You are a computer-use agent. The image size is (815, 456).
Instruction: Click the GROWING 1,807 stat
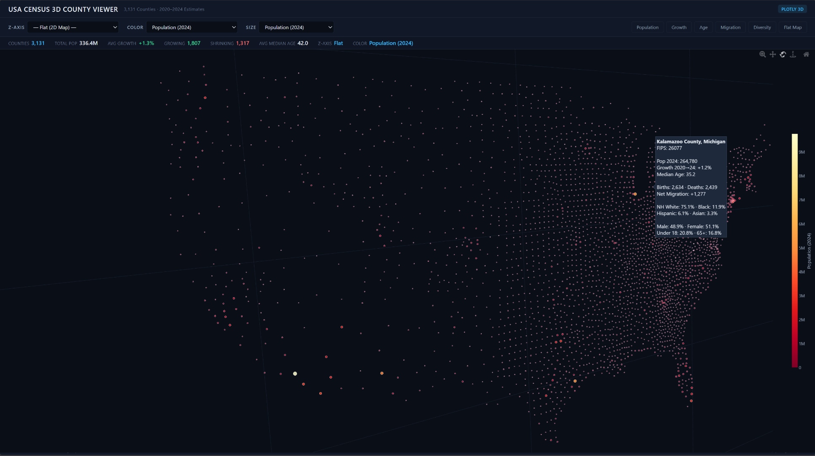pyautogui.click(x=182, y=43)
